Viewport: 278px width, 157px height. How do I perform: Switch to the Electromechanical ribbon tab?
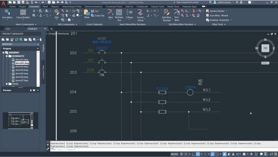pyautogui.click(x=93, y=7)
